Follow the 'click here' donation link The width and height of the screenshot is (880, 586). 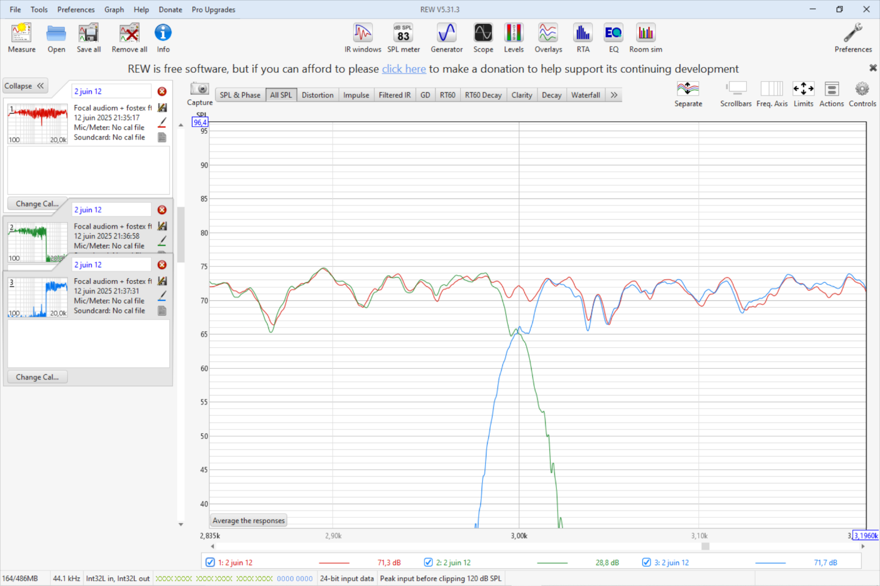404,69
